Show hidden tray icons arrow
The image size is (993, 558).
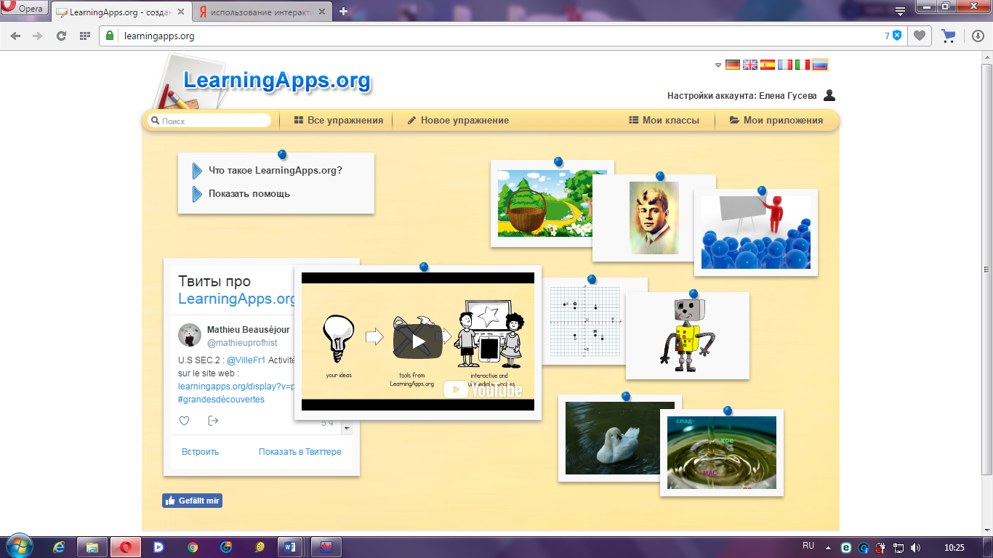click(829, 547)
